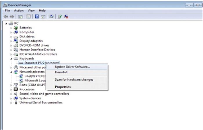The height and width of the screenshot is (130, 203).
Task: Collapse the Network adapters node
Action: [x=11, y=72]
